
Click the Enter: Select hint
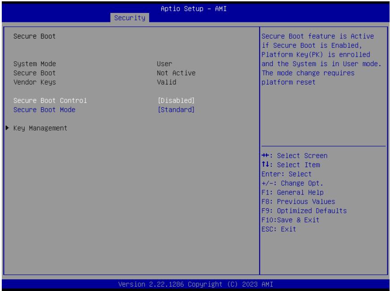click(x=286, y=174)
